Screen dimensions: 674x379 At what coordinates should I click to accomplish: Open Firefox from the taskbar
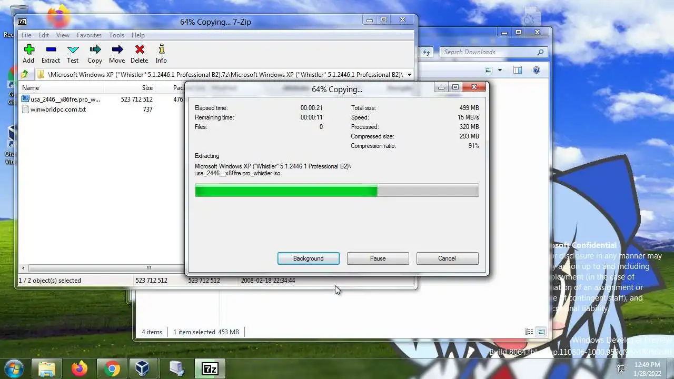pyautogui.click(x=80, y=368)
